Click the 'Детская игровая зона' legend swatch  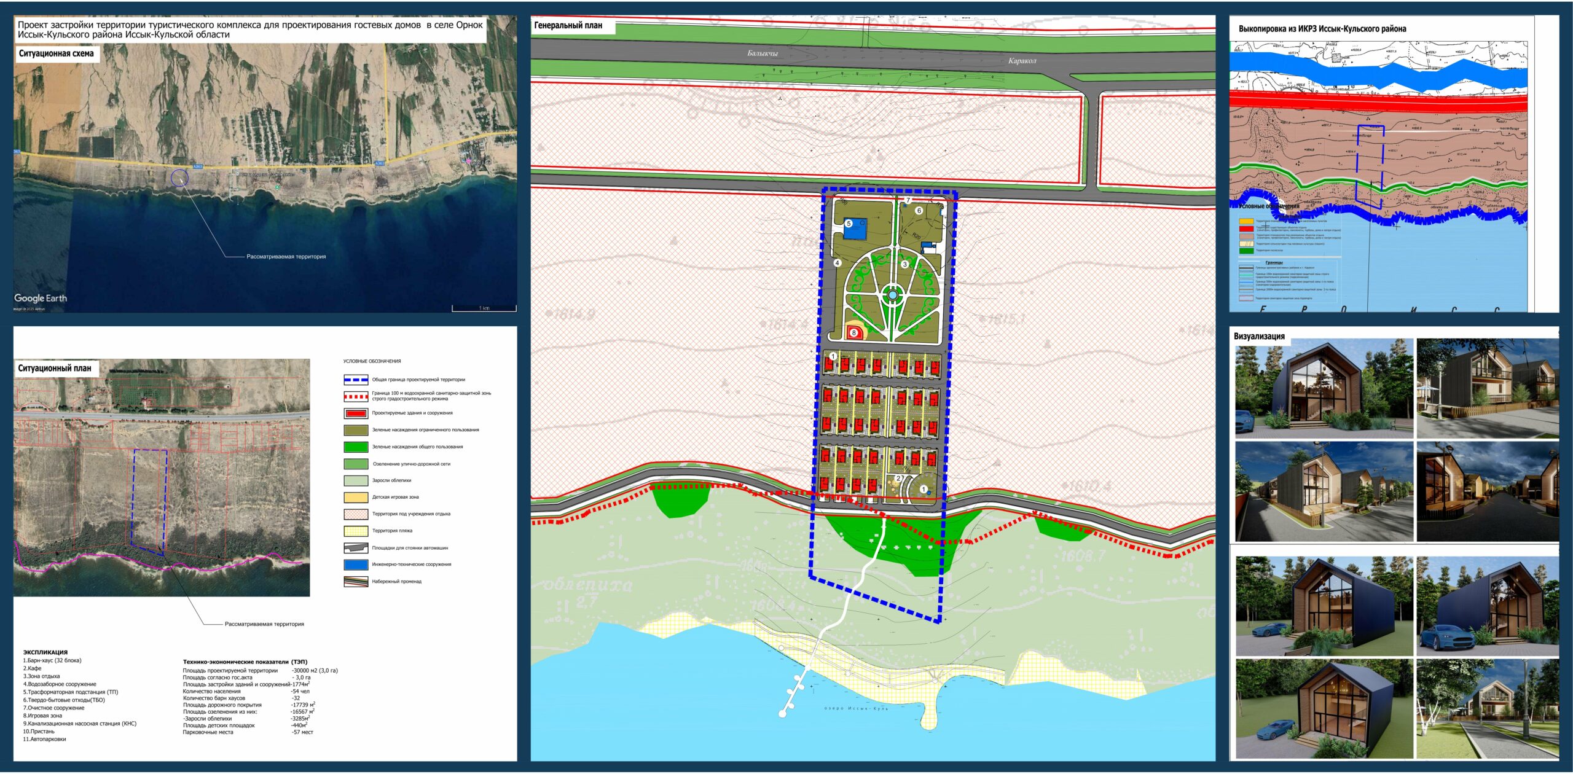point(356,498)
